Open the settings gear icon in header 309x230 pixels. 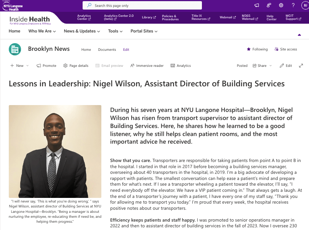tap(281, 5)
